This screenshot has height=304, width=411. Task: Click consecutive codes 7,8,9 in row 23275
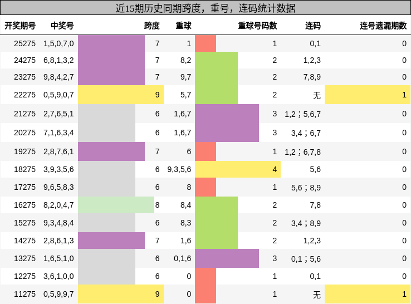coord(312,77)
